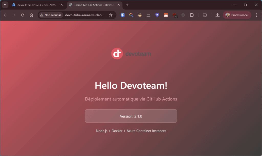Expand the tab search chevron menu

(5, 5)
